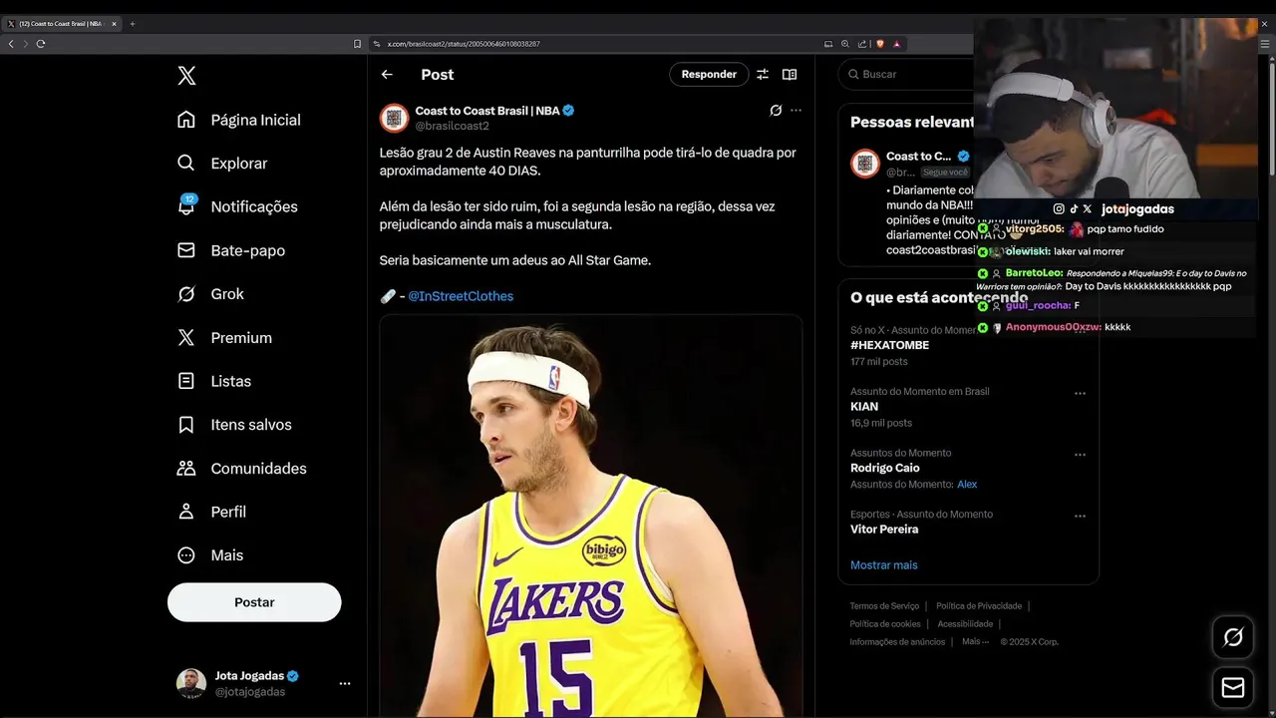Viewport: 1276px width, 718px height.
Task: Open Vitor Pereira trending topic
Action: coord(884,530)
